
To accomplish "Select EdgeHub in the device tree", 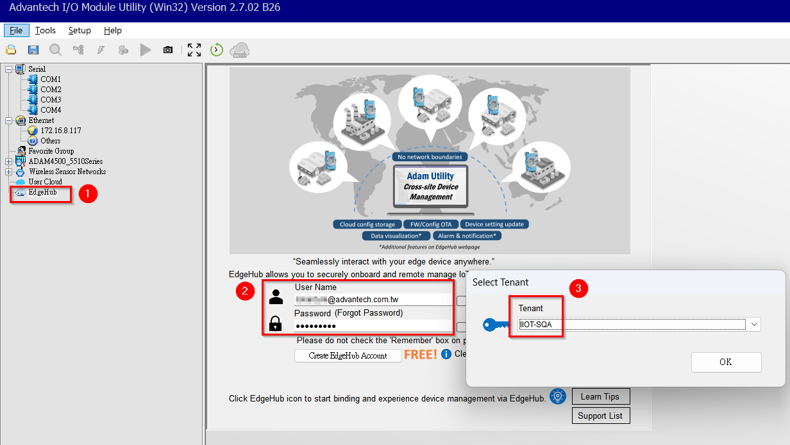I will click(x=42, y=192).
